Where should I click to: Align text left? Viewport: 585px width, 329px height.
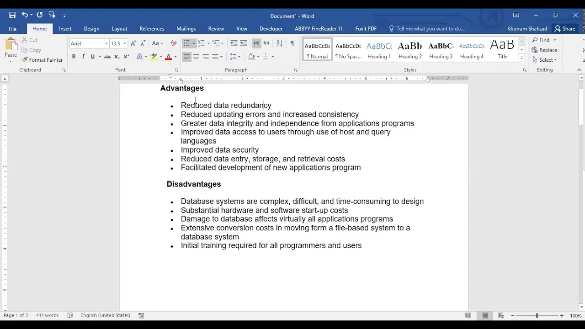[186, 57]
